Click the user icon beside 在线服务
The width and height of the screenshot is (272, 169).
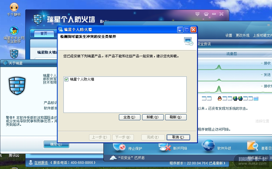pyautogui.click(x=31, y=163)
